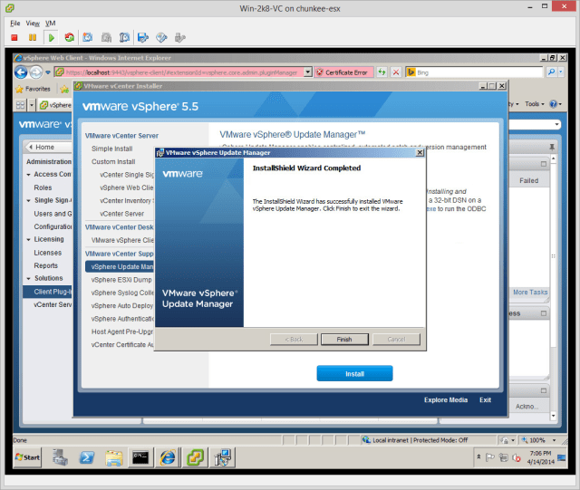Open Windows Explorer folder taskbar icon
580x490 pixels.
(114, 457)
